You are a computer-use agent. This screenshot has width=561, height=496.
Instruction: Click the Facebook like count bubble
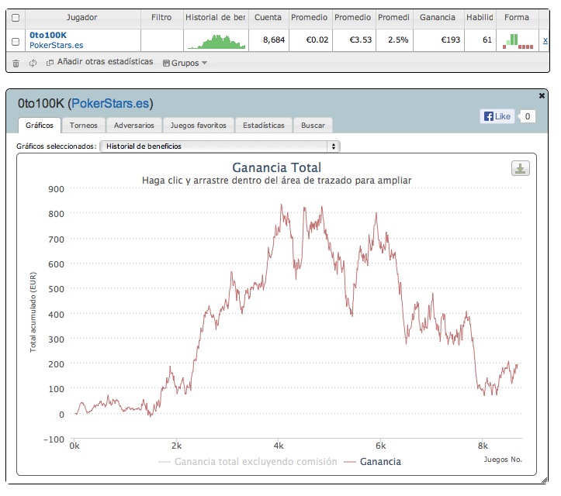point(527,116)
